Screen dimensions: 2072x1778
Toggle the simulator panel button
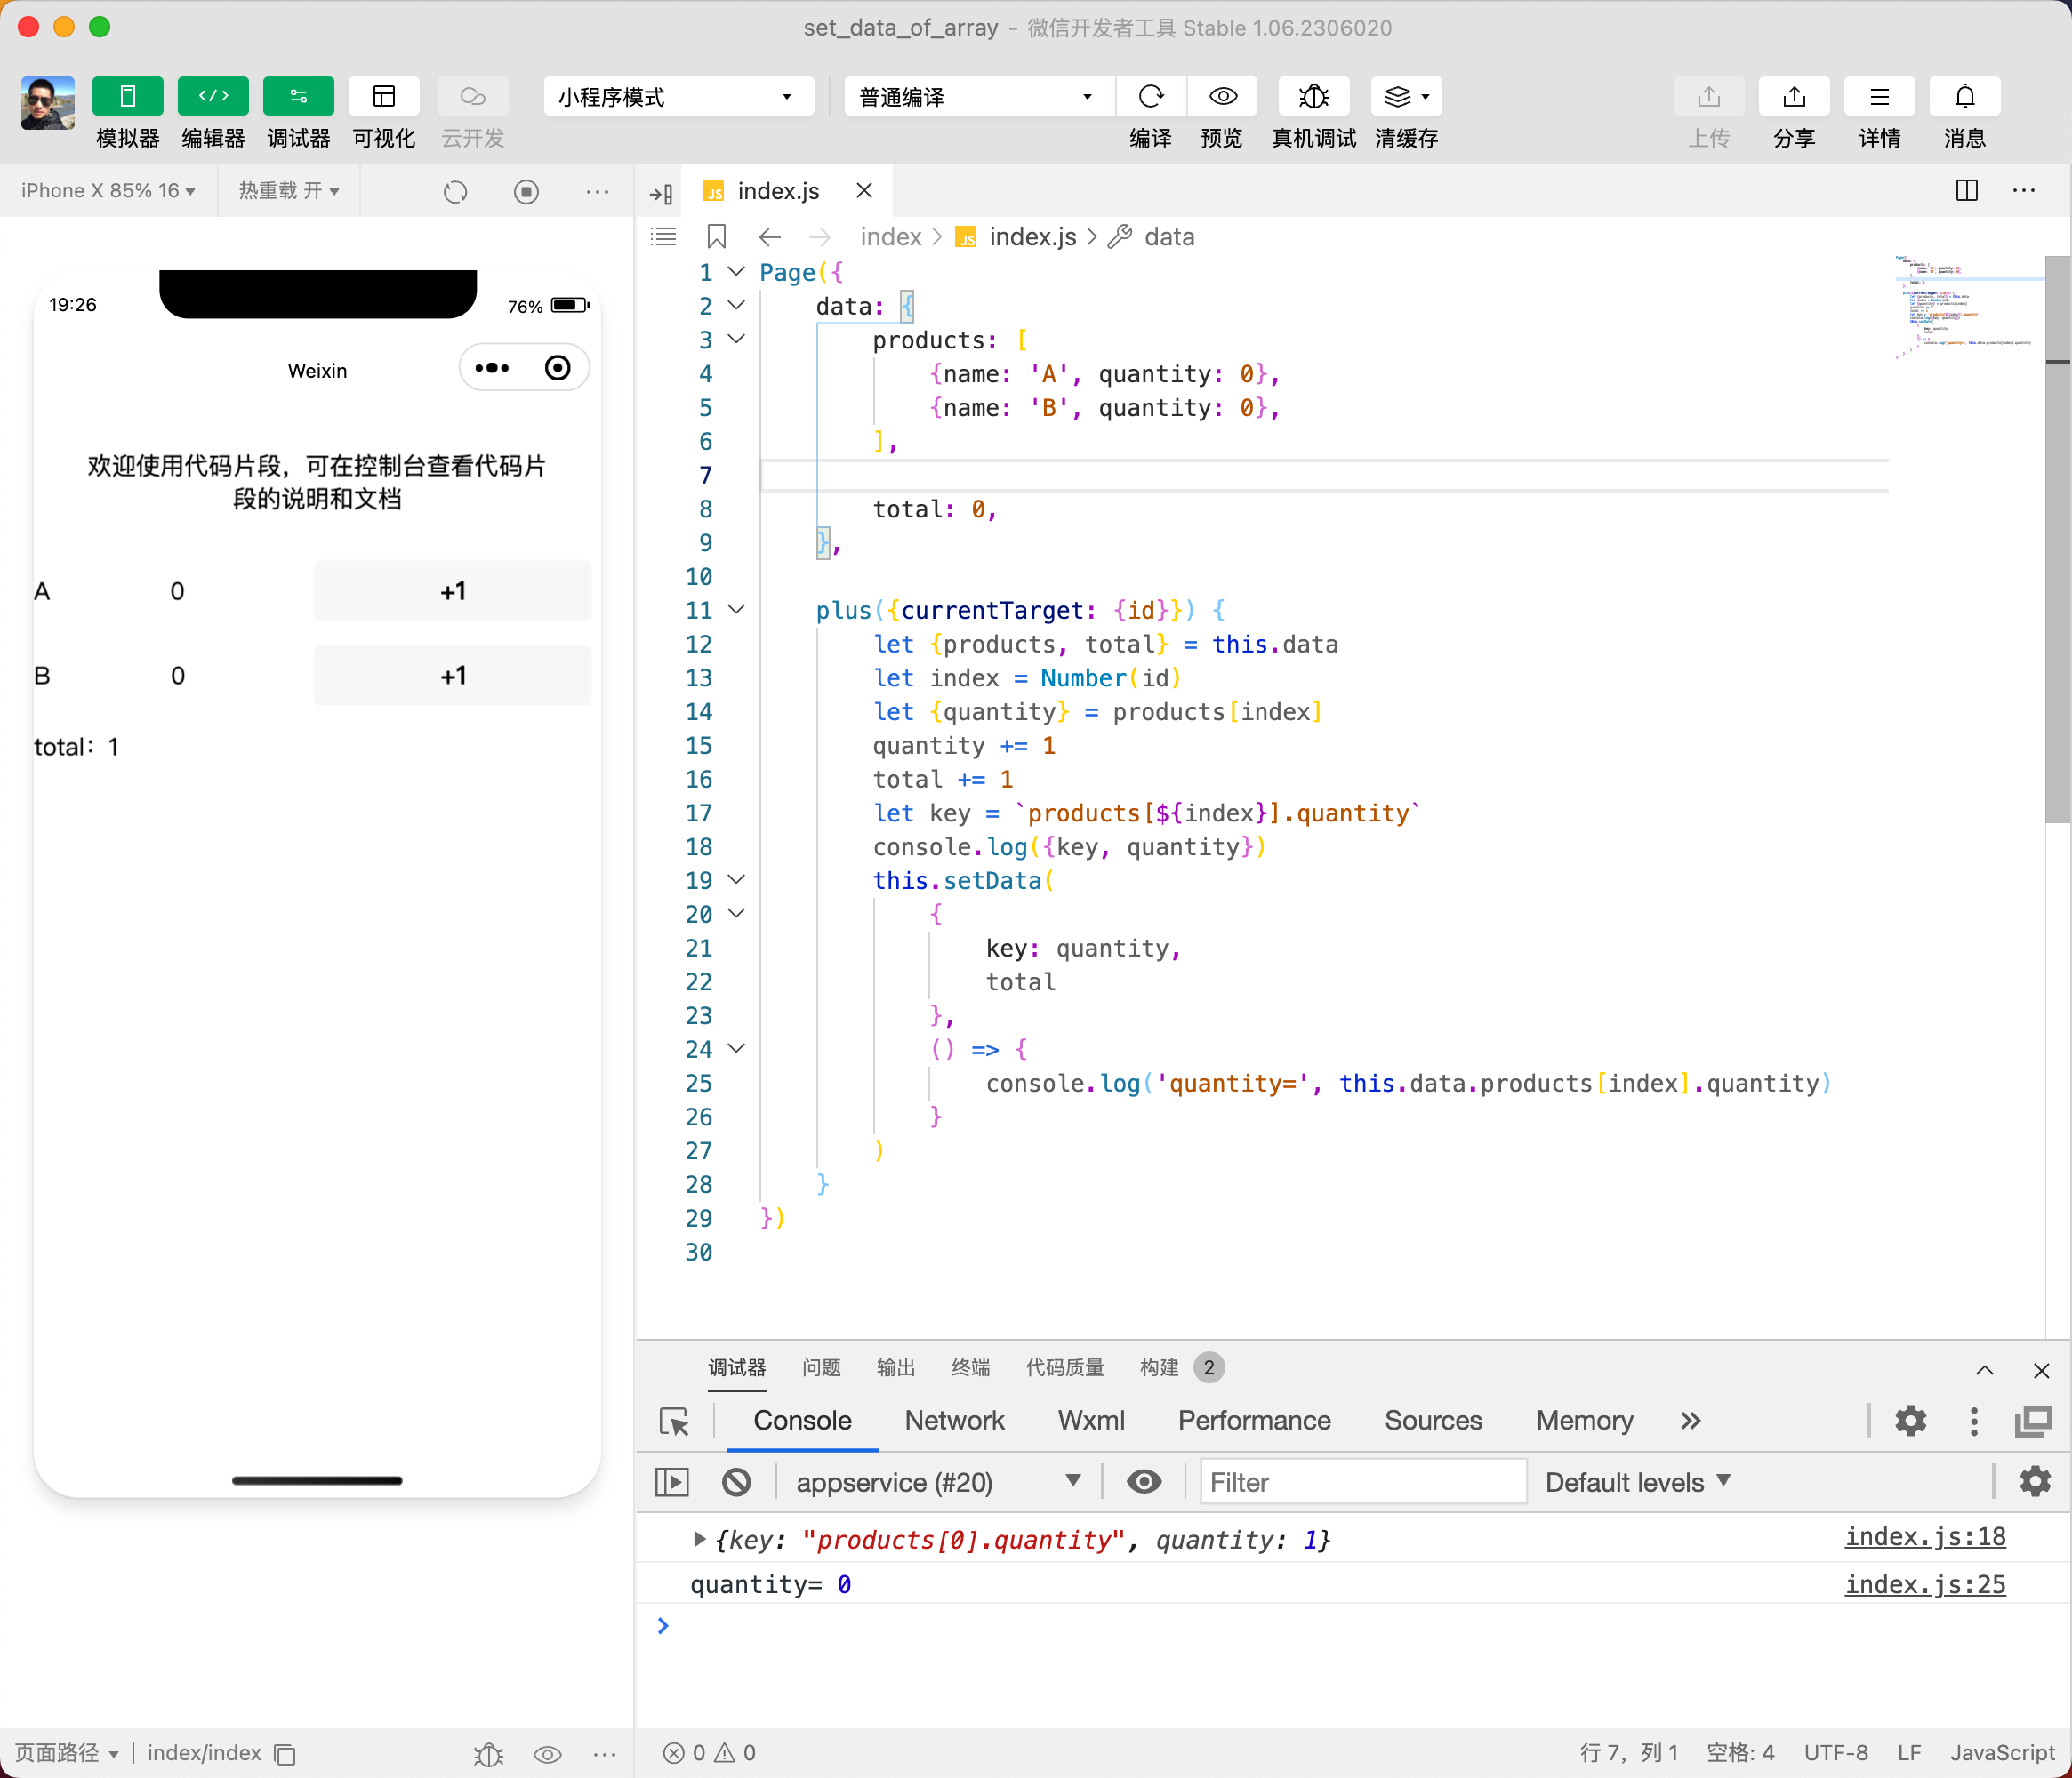(127, 96)
